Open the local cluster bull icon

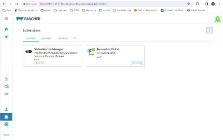[6, 37]
